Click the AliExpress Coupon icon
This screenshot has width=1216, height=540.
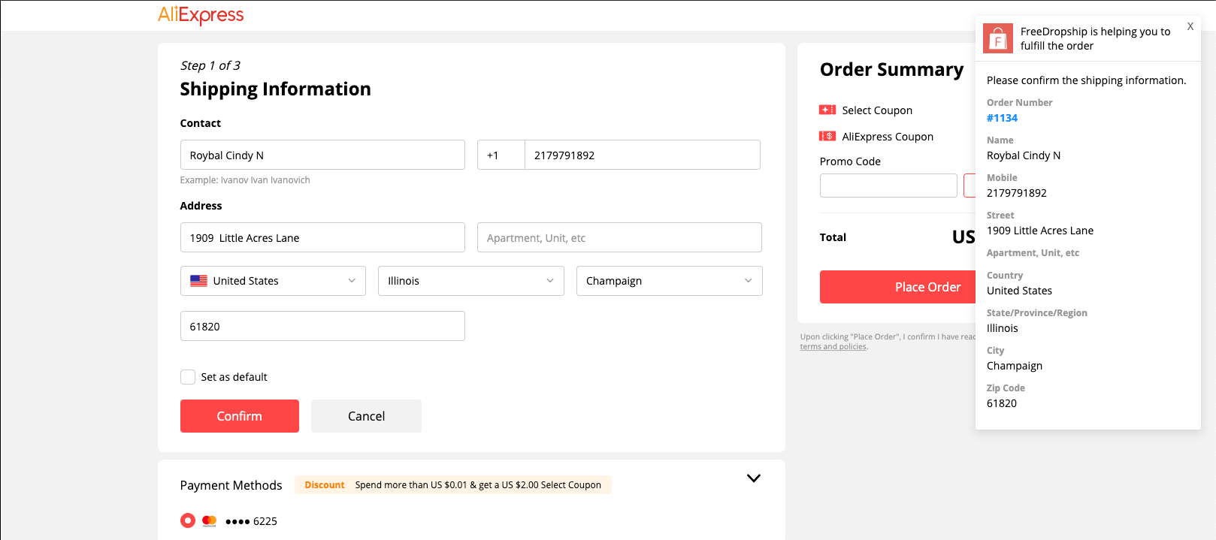point(827,137)
